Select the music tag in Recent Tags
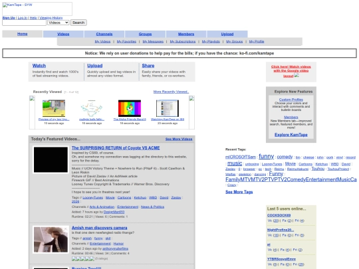Viewport: 359px width, 269px height. pos(235,163)
